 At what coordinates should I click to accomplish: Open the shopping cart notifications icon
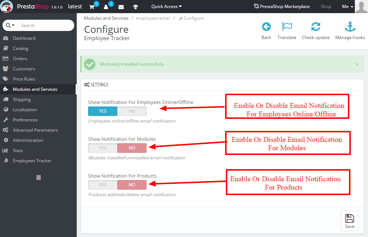click(x=92, y=7)
